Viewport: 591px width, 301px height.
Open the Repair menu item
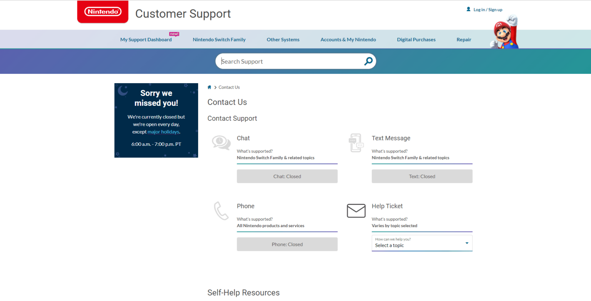pyautogui.click(x=464, y=40)
